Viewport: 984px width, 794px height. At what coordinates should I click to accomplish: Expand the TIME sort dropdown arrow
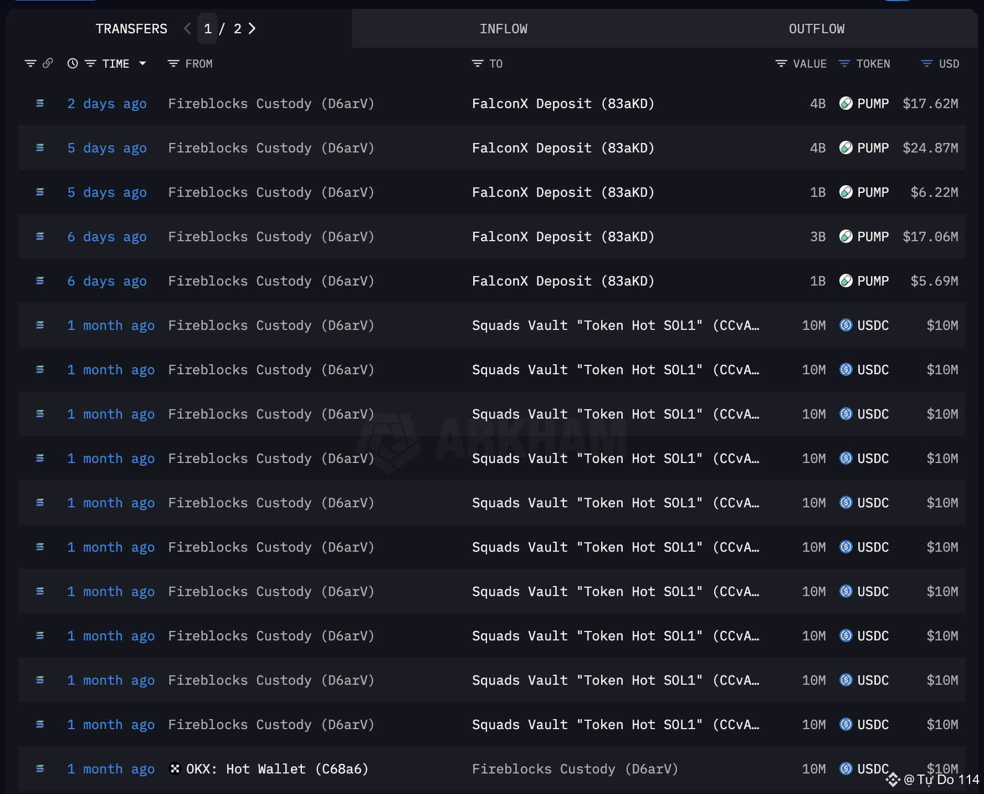coord(142,63)
